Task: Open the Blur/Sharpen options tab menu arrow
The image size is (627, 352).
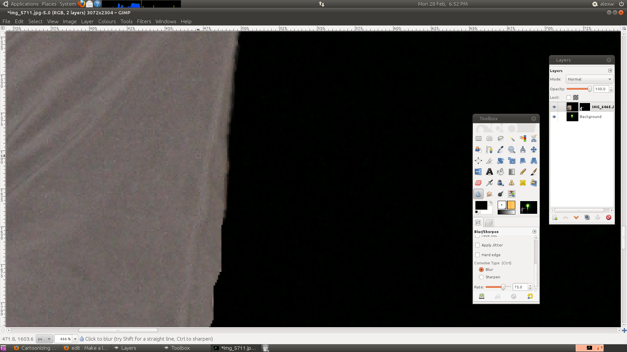Action: [x=534, y=232]
